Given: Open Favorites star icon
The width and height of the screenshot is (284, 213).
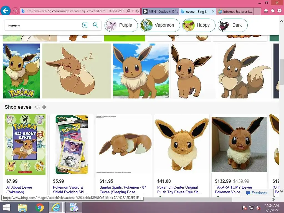Looking at the screenshot, I should click(x=273, y=11).
